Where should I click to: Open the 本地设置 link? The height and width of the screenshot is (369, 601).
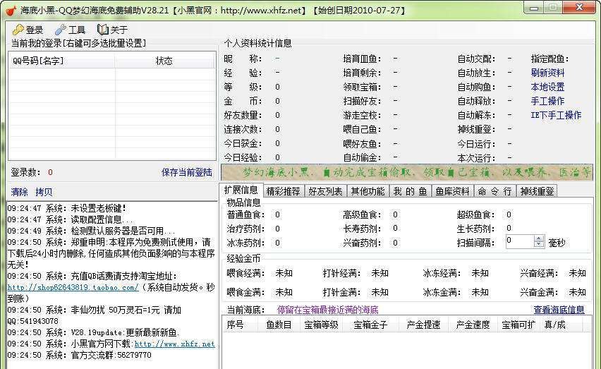click(547, 87)
